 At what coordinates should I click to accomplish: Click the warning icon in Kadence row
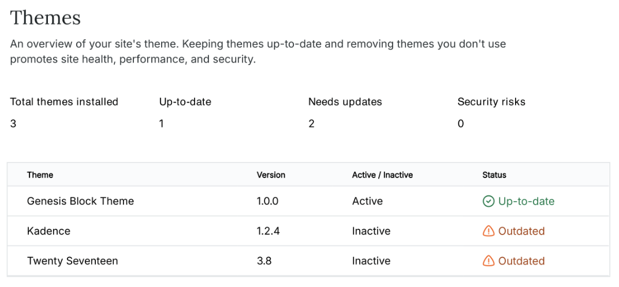[x=489, y=231]
